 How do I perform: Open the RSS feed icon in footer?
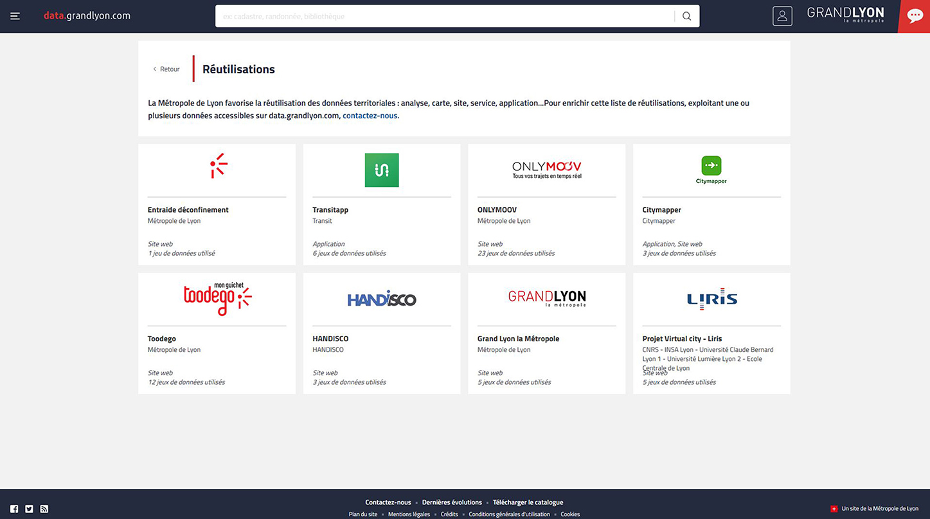44,509
